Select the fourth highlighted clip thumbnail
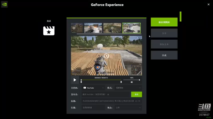 [x=132, y=28]
